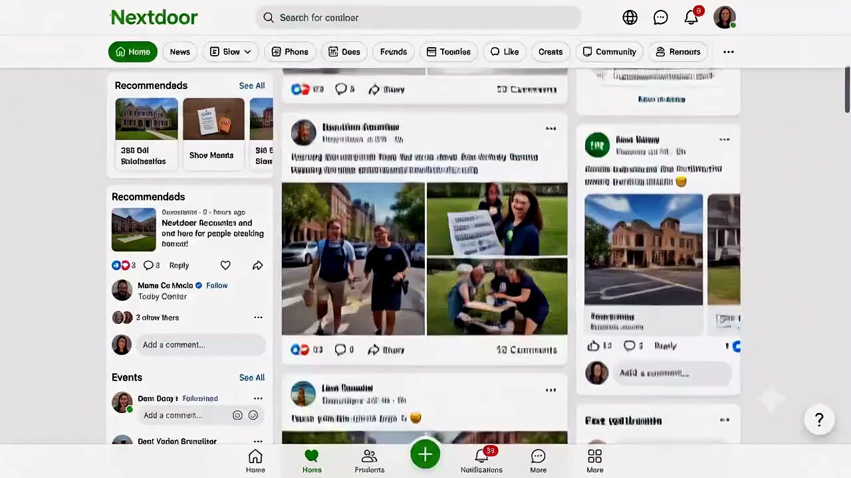Viewport: 851px width, 478px height.
Task: Open the globe language icon
Action: pos(630,18)
